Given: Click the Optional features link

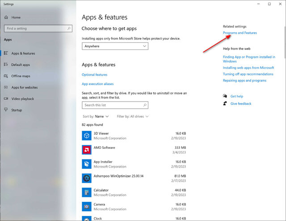Looking at the screenshot, I should [95, 75].
